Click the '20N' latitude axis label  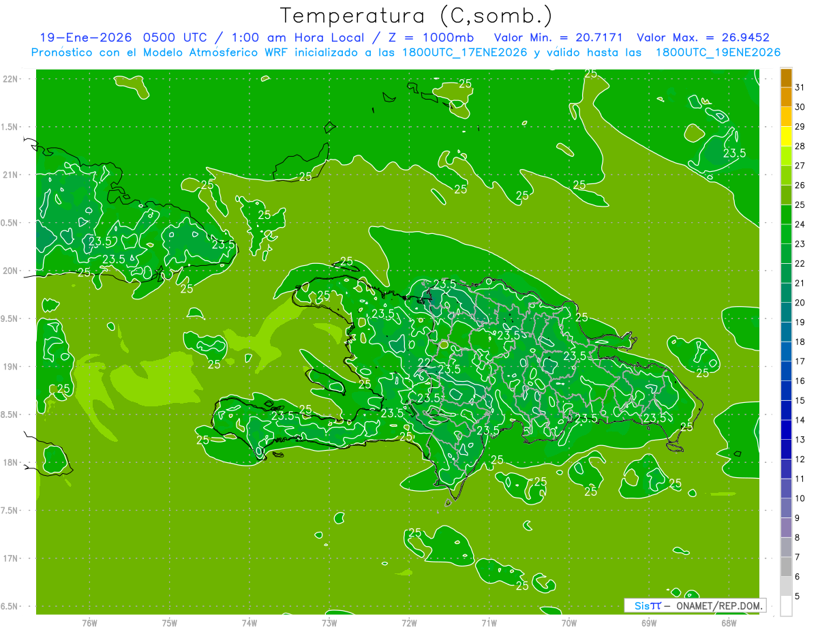pos(10,271)
